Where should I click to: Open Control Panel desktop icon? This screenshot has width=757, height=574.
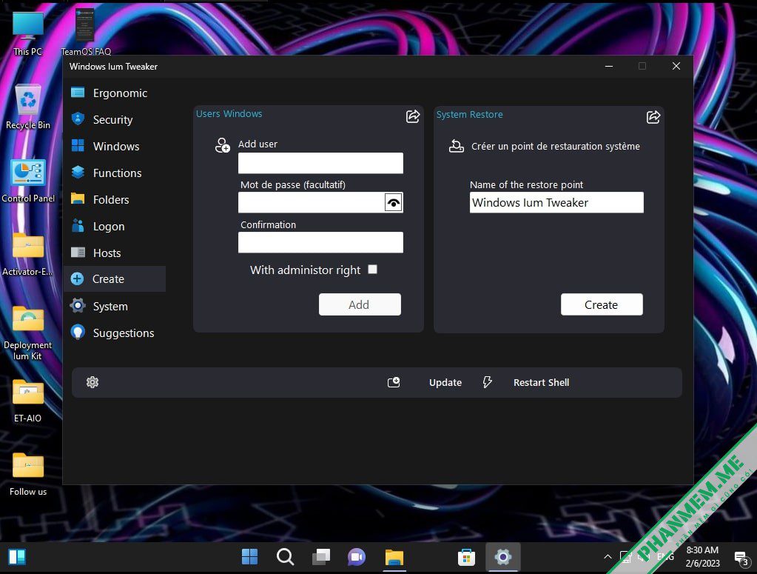tap(27, 180)
